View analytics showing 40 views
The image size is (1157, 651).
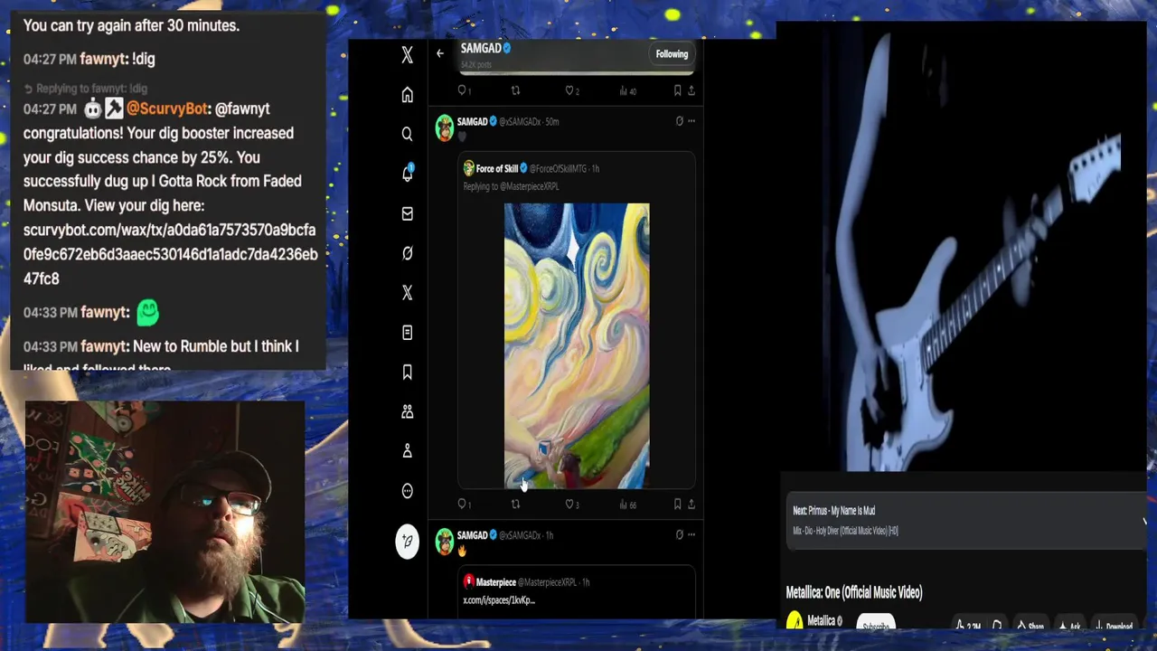pos(627,90)
